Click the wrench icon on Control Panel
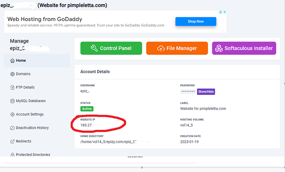 pyautogui.click(x=94, y=48)
